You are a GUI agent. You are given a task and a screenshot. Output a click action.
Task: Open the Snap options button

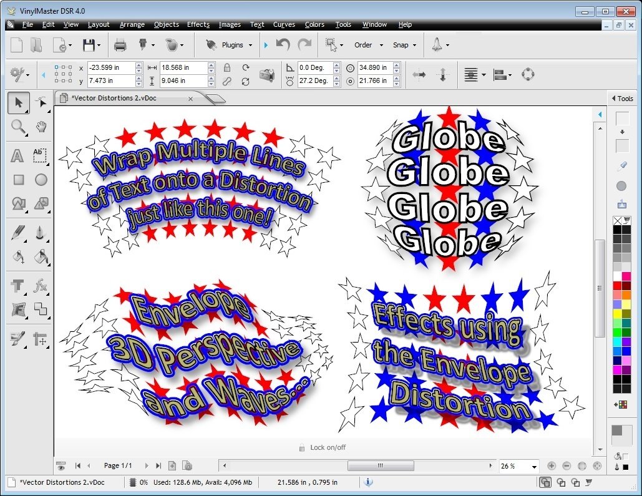pyautogui.click(x=404, y=45)
